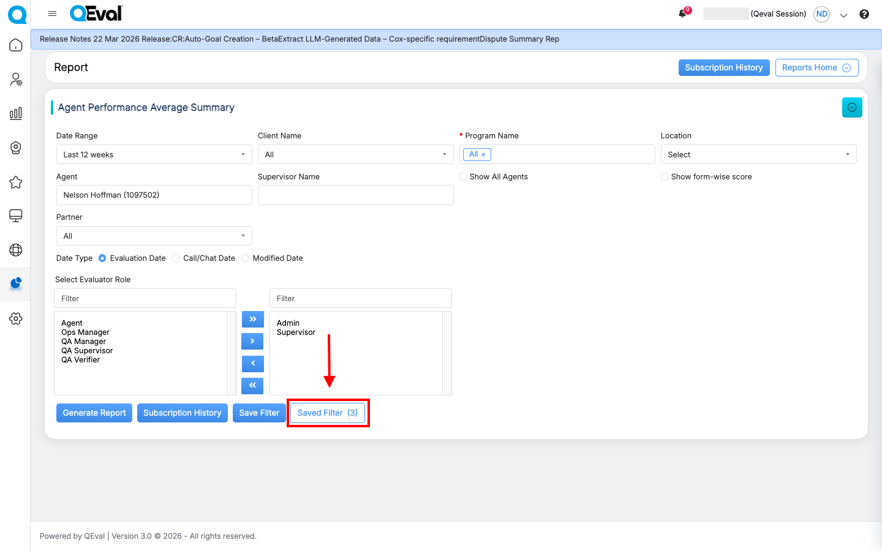
Task: Open the globe icon in sidebar
Action: pyautogui.click(x=16, y=250)
